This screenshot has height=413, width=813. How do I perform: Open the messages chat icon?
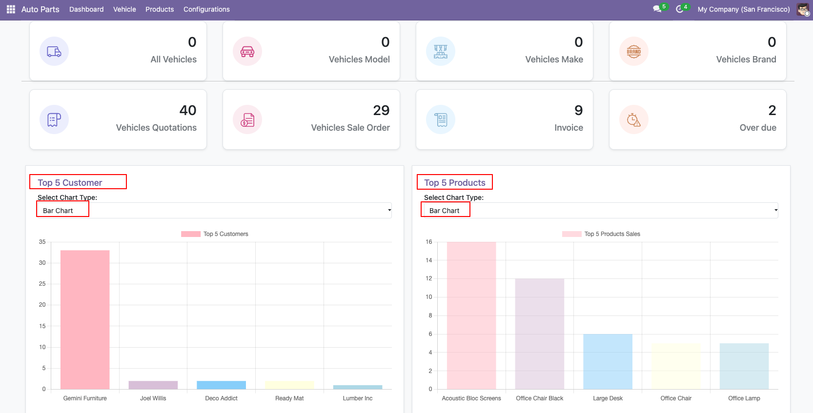(657, 9)
